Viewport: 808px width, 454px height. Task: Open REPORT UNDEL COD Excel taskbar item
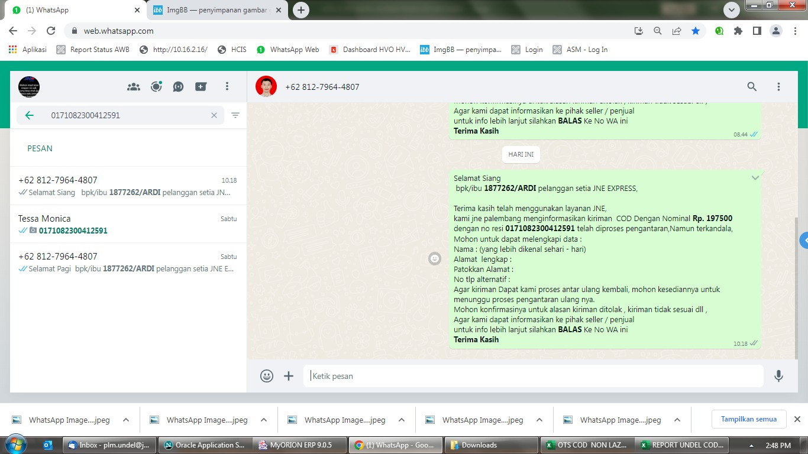pyautogui.click(x=681, y=445)
